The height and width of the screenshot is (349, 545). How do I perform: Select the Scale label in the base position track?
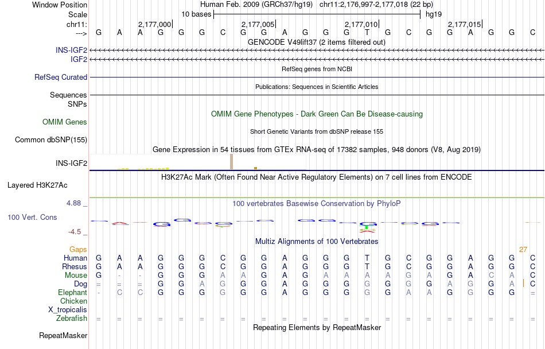click(x=77, y=14)
